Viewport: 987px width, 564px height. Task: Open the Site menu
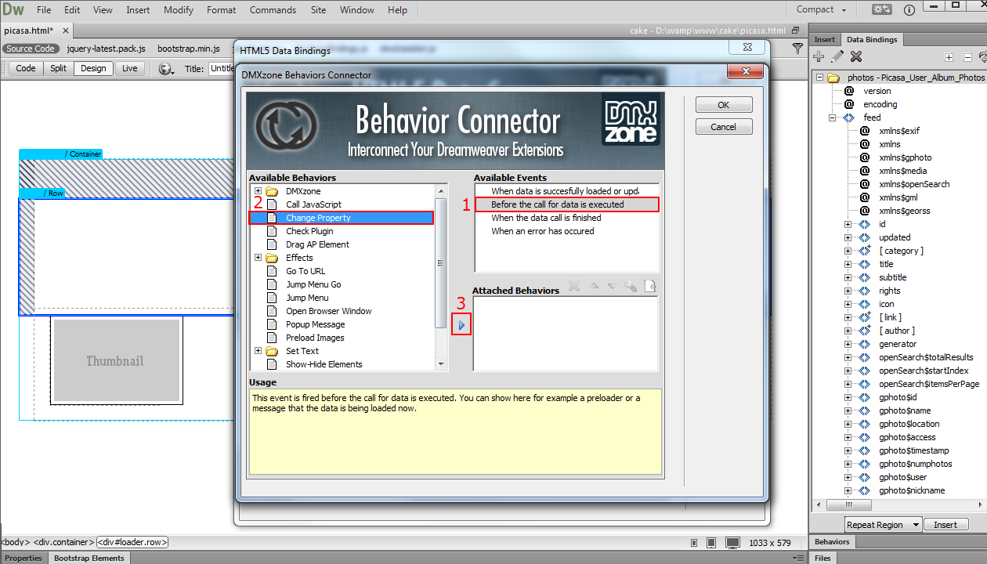pyautogui.click(x=318, y=10)
